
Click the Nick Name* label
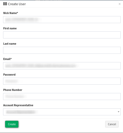(11, 13)
